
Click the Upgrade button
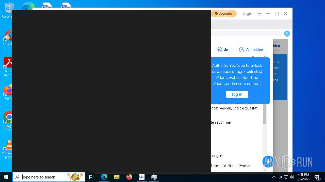224,14
